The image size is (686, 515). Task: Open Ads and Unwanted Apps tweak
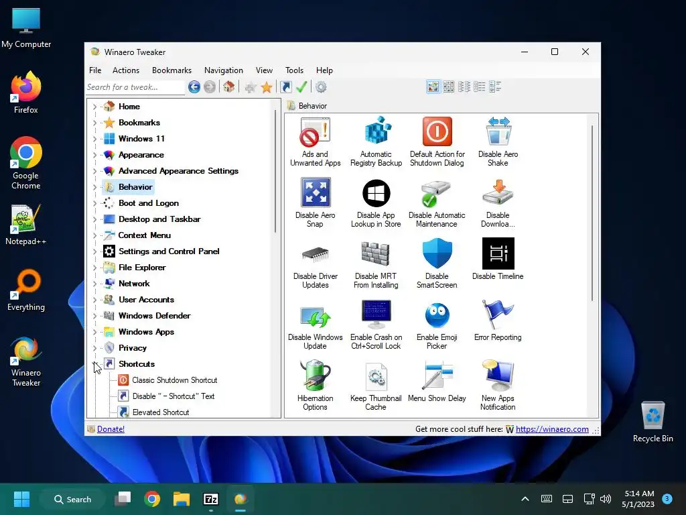315,141
